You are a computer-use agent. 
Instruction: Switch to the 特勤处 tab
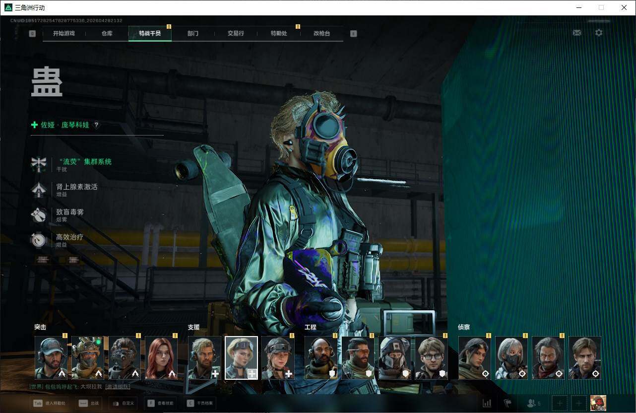click(x=279, y=34)
